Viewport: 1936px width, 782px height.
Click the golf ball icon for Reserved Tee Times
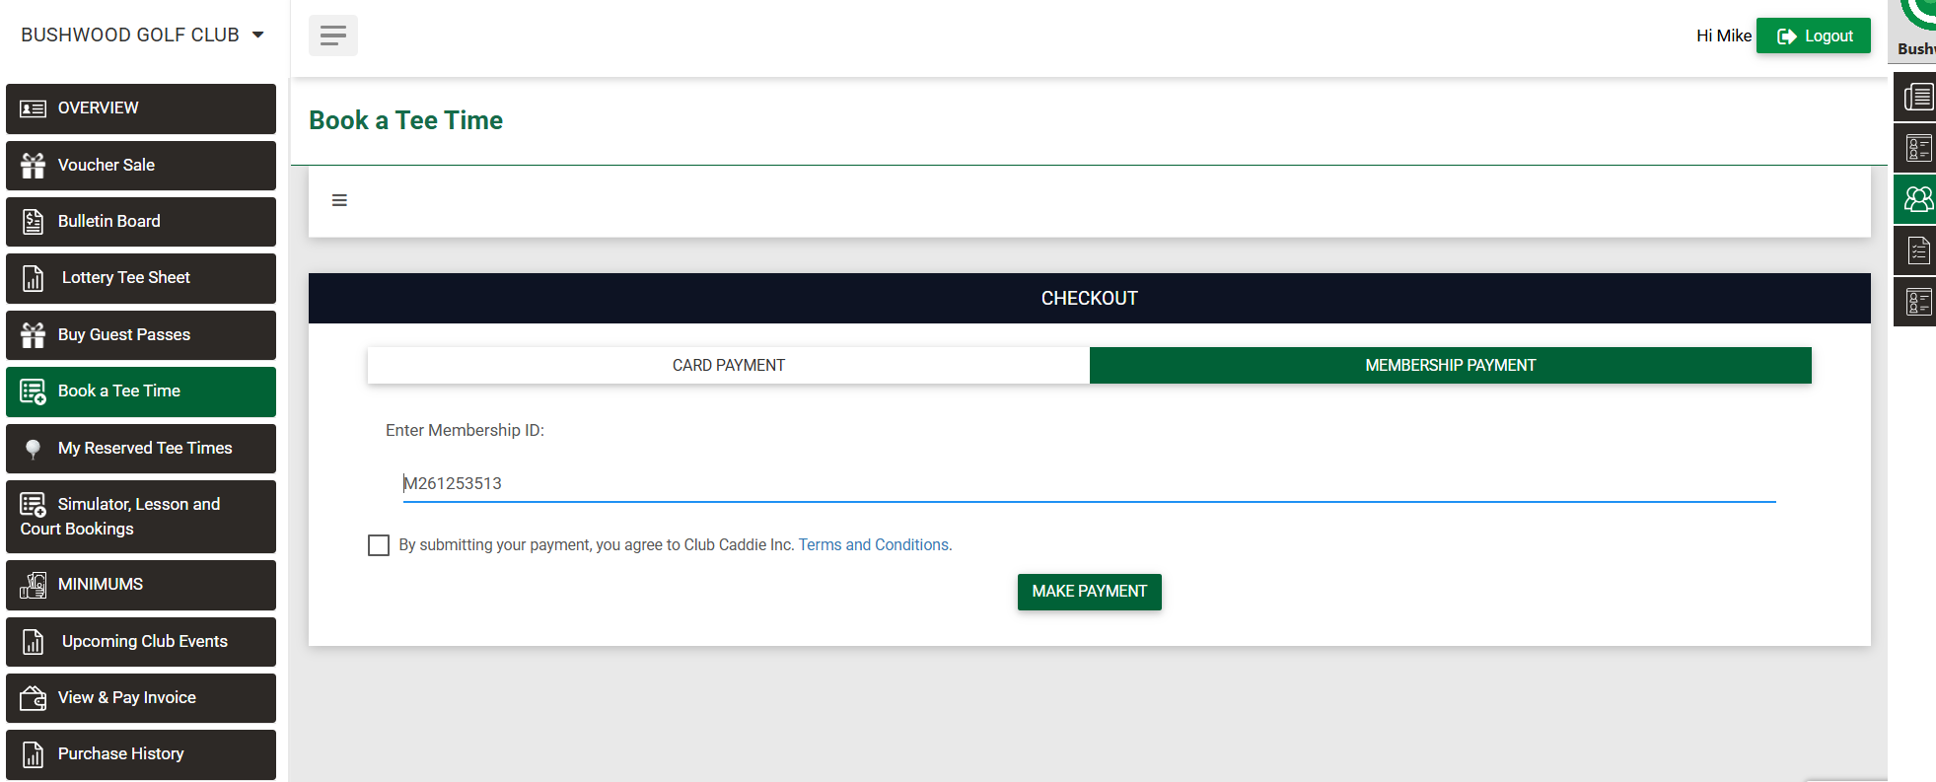(33, 449)
